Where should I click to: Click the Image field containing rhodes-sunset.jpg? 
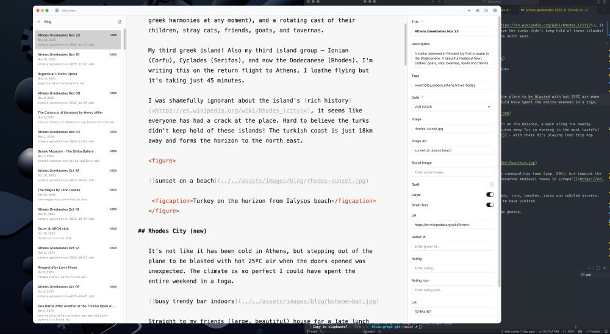pos(453,128)
